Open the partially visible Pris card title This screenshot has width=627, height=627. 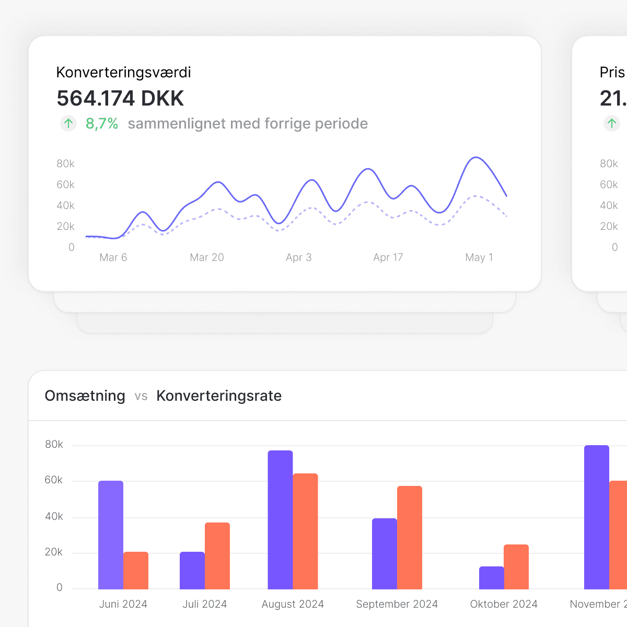[x=612, y=72]
